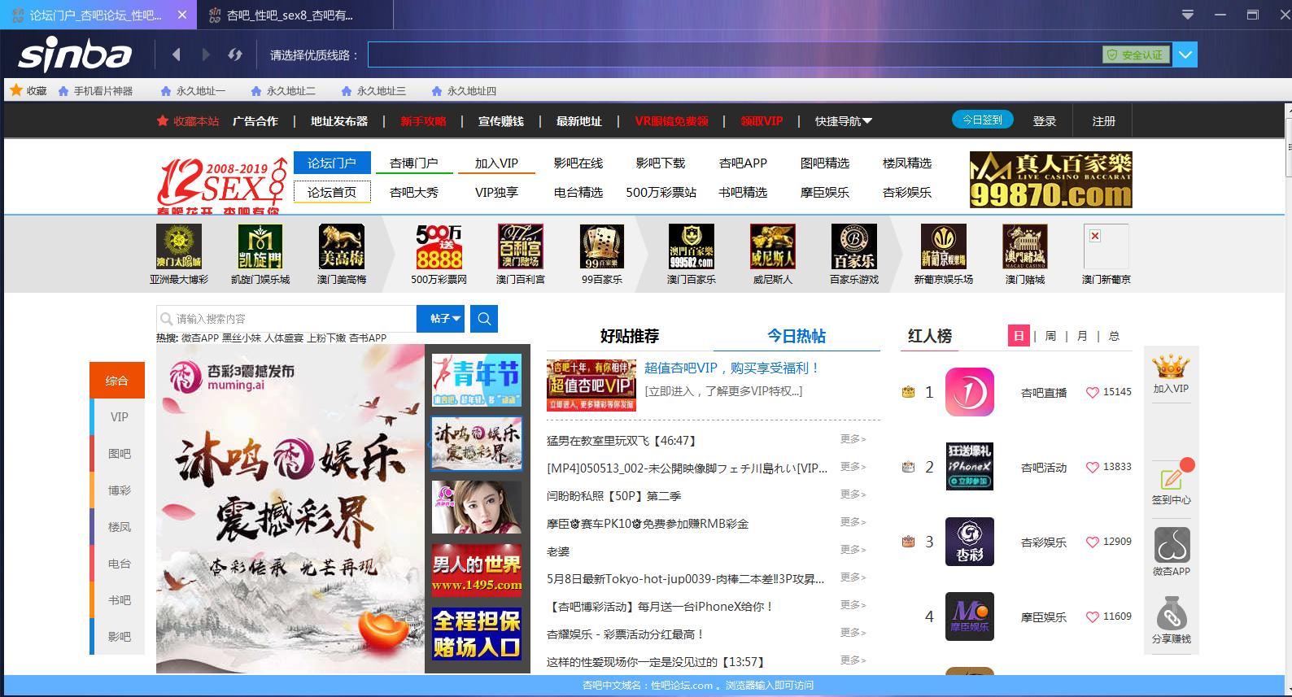This screenshot has width=1292, height=697.
Task: Close the first browser tab
Action: 182,15
